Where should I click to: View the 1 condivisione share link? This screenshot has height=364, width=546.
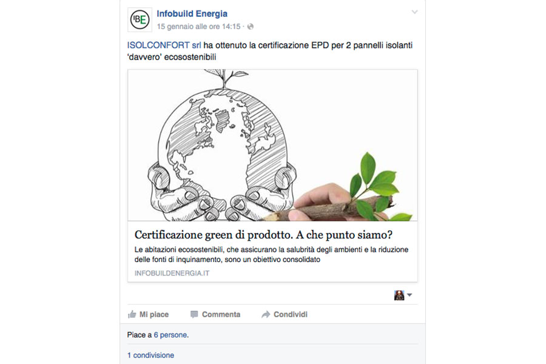coord(150,356)
